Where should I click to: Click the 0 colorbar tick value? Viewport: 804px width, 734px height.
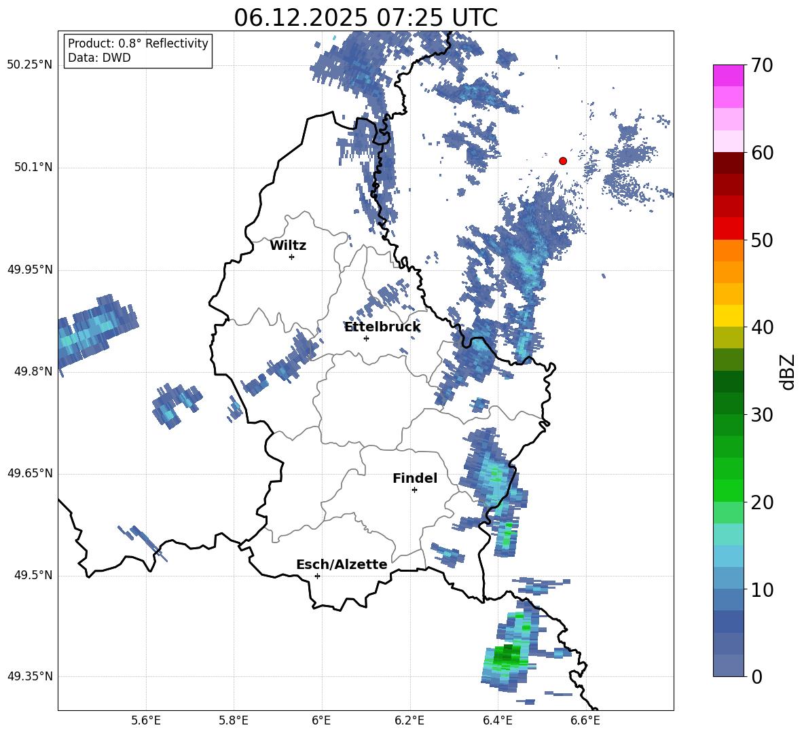[x=756, y=676]
